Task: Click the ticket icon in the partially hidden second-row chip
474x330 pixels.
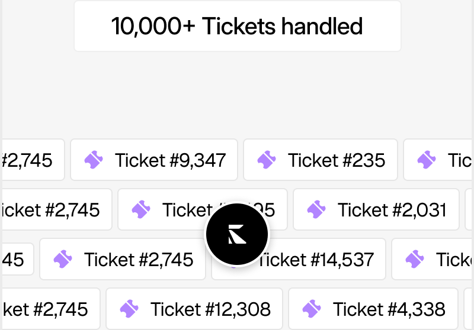Action: (x=141, y=209)
